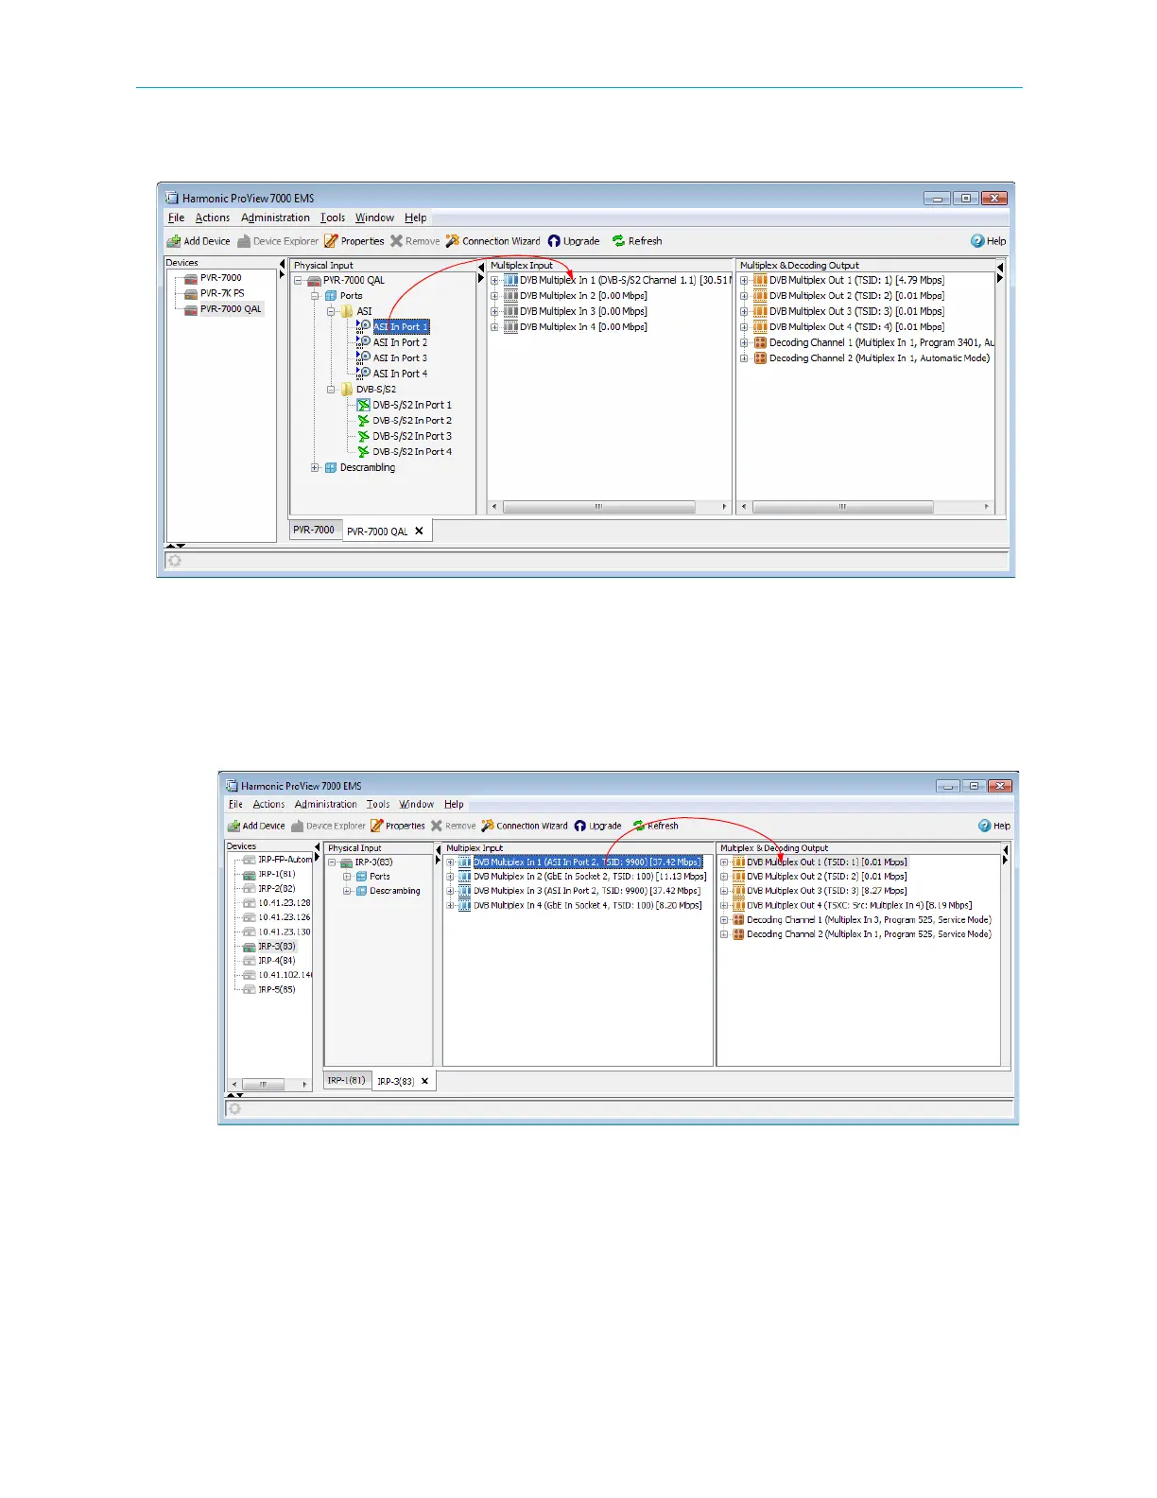The width and height of the screenshot is (1157, 1498).
Task: Select IRP-4(84) in the Devices list
Action: coord(277,961)
